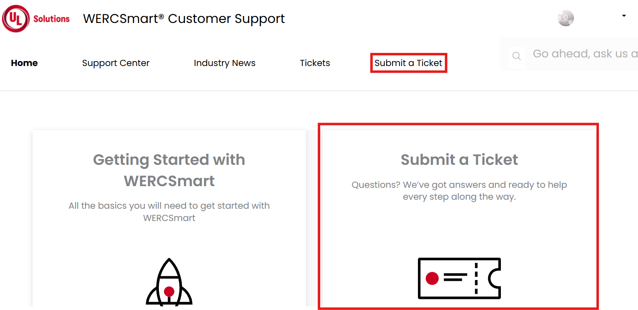Click the UL Solutions logo
The image size is (638, 310).
pyautogui.click(x=36, y=18)
